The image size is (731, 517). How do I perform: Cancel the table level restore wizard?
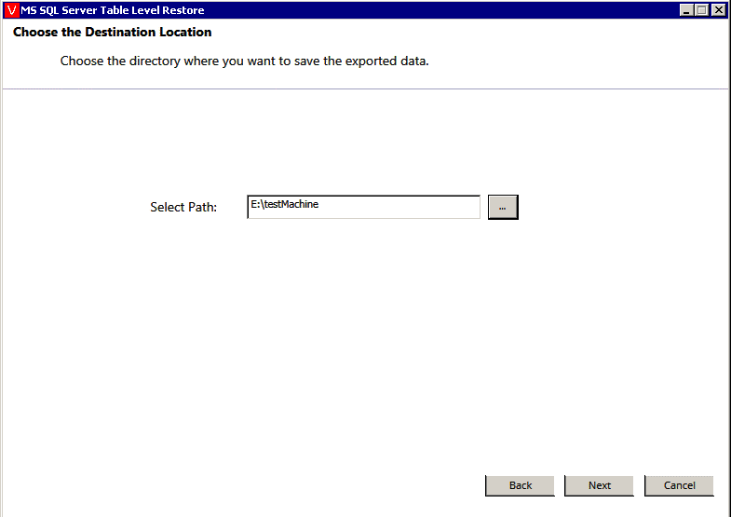pos(679,485)
